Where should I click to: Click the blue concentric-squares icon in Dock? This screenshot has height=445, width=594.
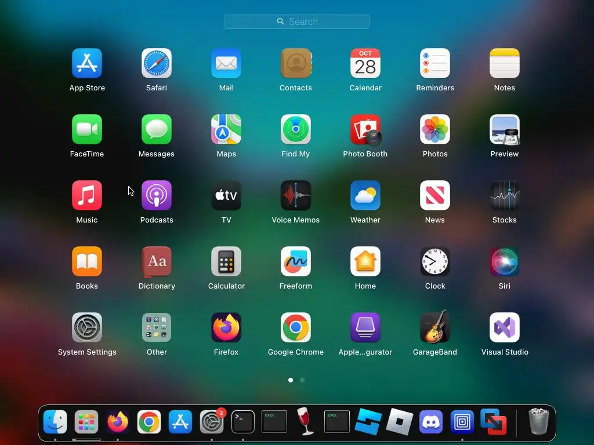(462, 422)
